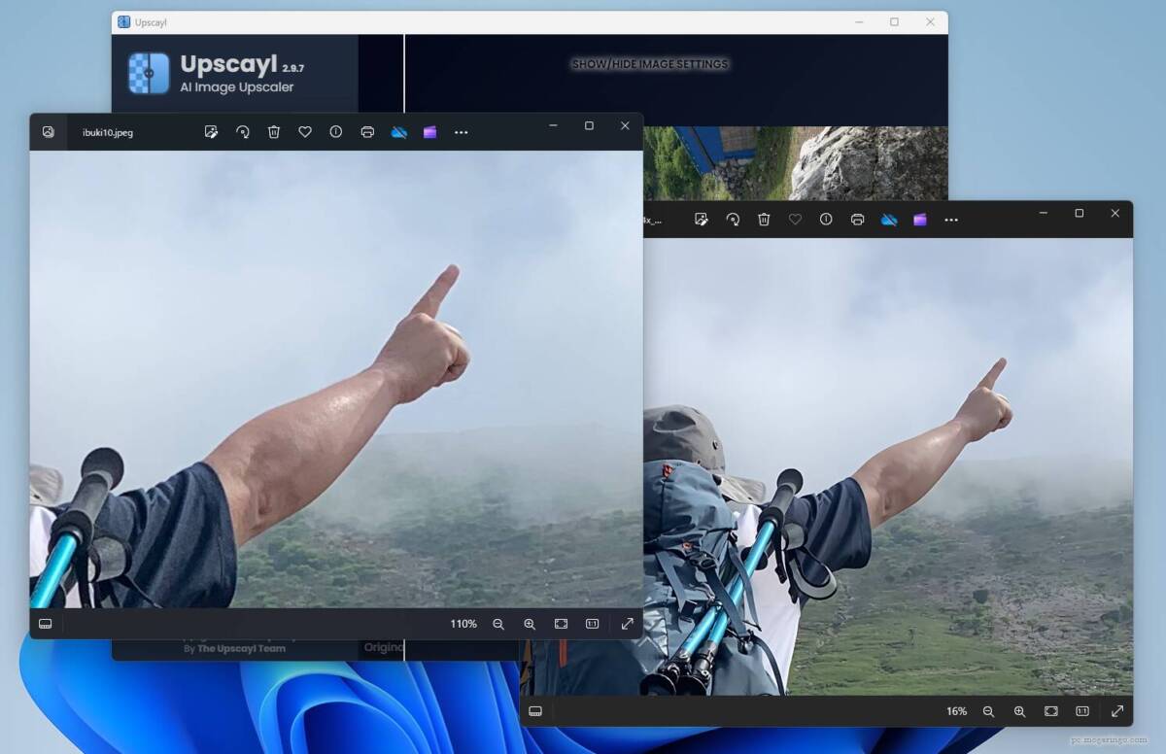Print the photo in the 4x upscaled window
Screen dimensions: 1166x754
(857, 220)
